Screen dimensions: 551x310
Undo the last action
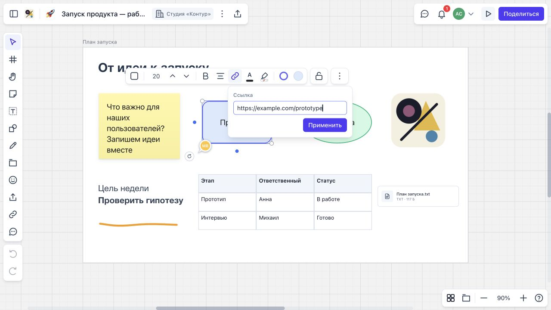(x=13, y=254)
